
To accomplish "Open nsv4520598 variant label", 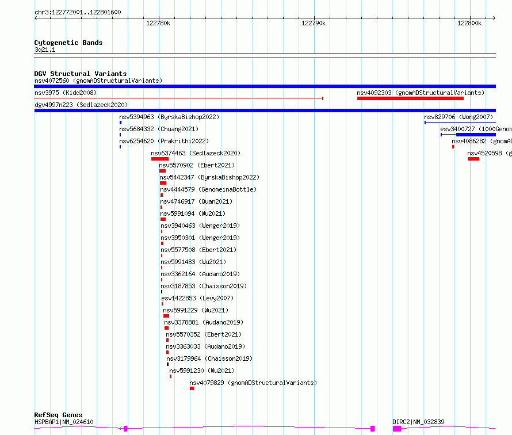I will [x=489, y=153].
